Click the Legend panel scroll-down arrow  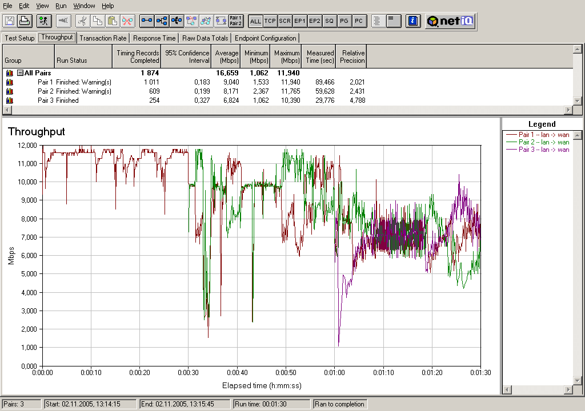coord(577,381)
